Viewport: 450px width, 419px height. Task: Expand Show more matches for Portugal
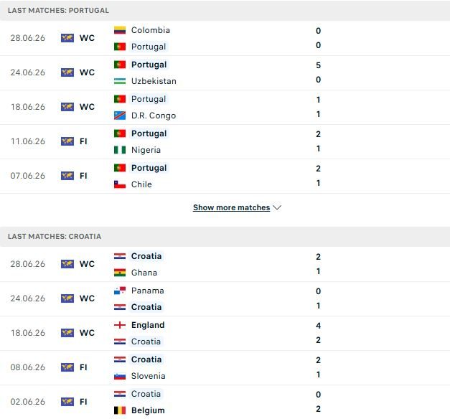(x=232, y=207)
